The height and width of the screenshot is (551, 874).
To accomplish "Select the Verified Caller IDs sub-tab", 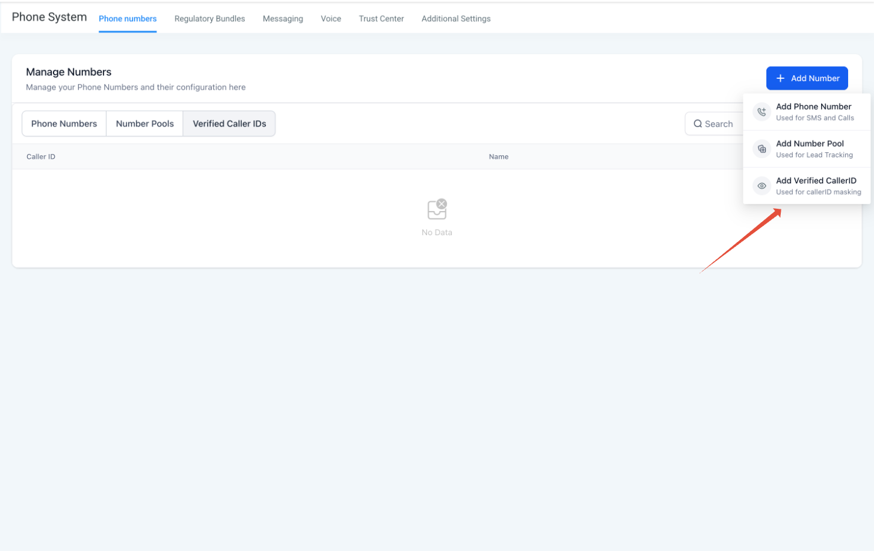I will click(x=229, y=124).
